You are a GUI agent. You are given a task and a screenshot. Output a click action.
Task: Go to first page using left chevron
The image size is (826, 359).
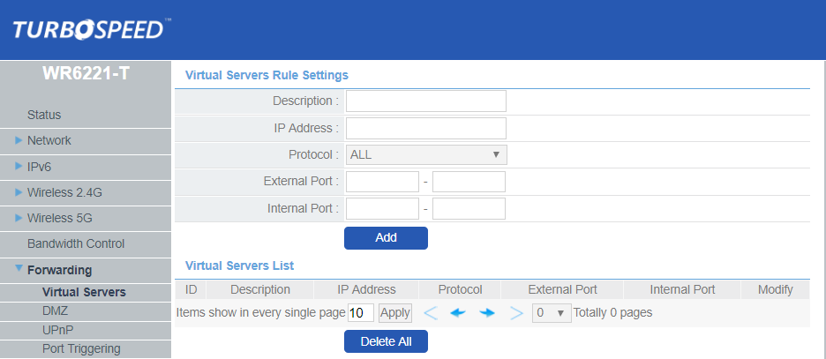[x=430, y=313]
